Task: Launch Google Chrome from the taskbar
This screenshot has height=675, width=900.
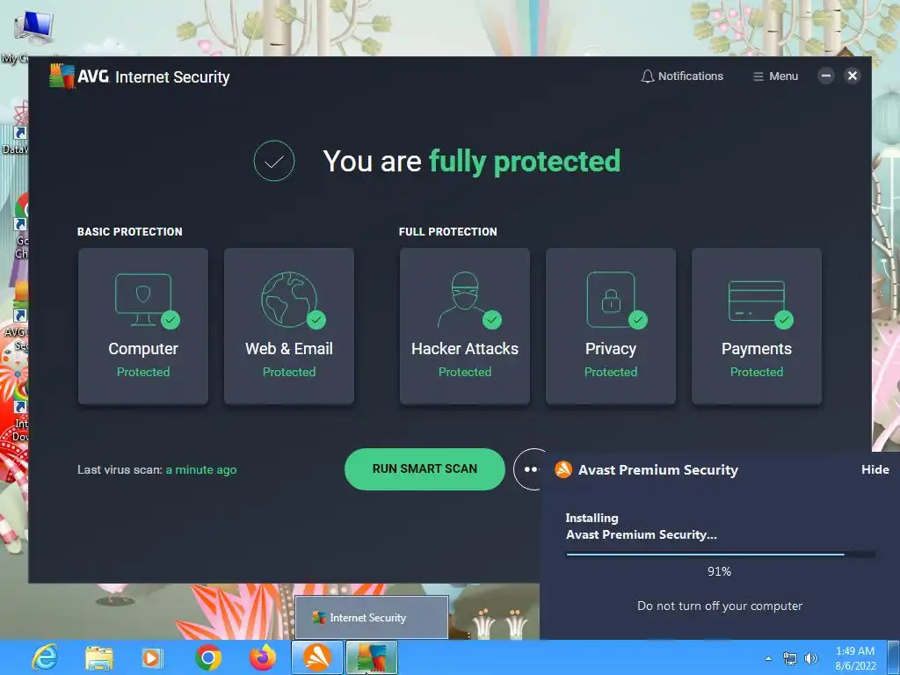Action: [x=207, y=657]
